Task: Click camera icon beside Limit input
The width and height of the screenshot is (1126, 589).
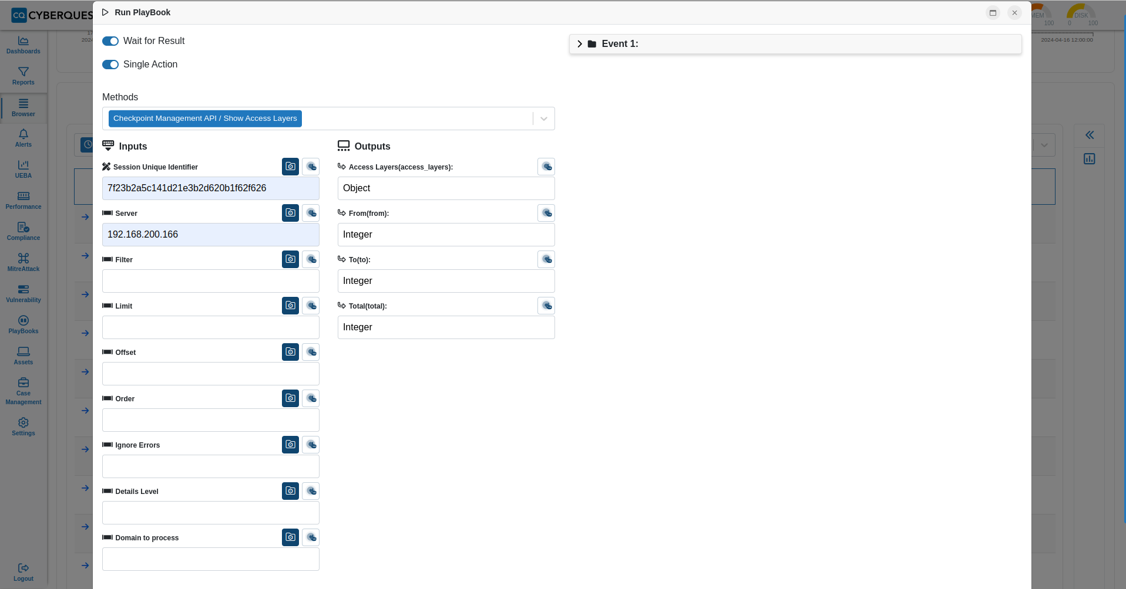Action: click(x=290, y=306)
